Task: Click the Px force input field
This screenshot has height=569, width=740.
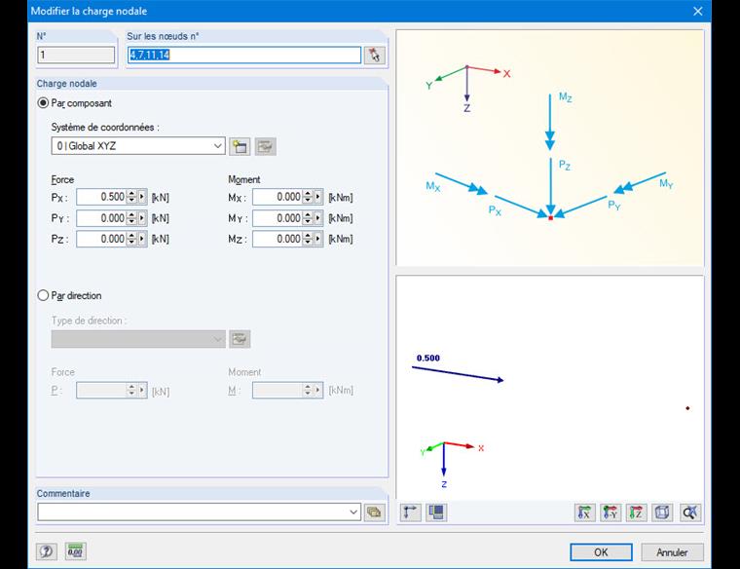Action: pos(102,197)
